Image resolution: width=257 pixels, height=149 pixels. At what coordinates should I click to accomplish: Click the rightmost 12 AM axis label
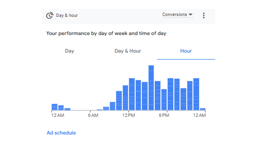tap(199, 115)
